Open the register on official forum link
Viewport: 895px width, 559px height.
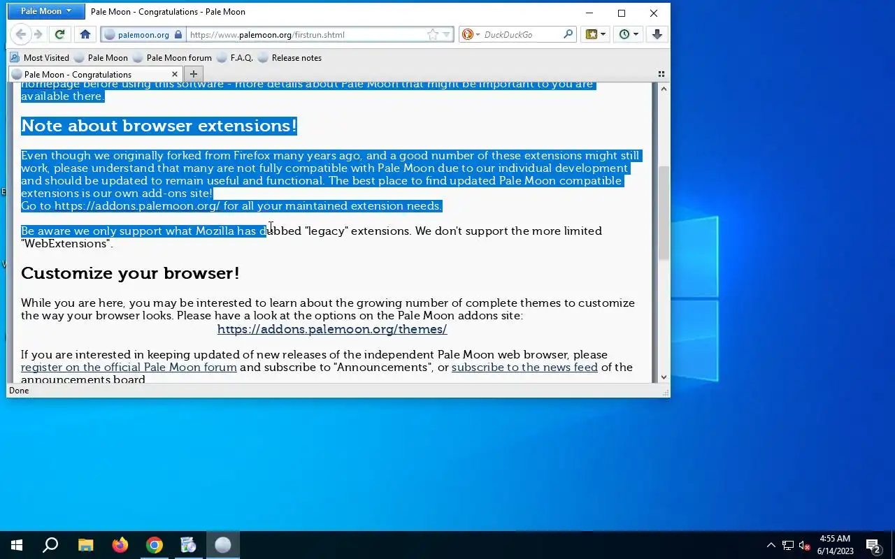129,367
